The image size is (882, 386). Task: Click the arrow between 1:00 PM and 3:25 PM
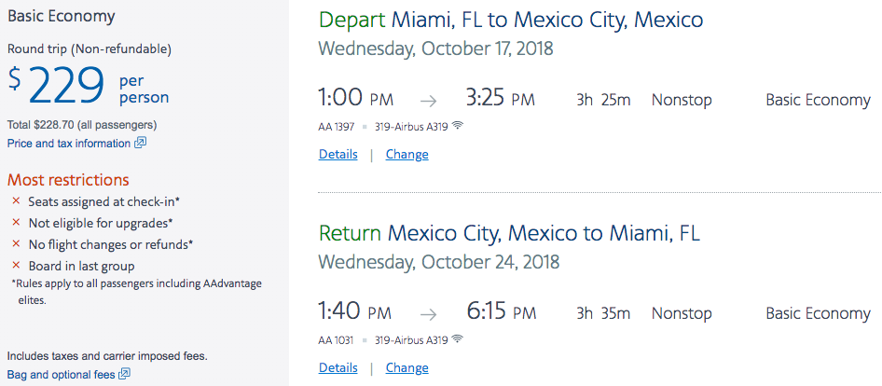point(428,101)
